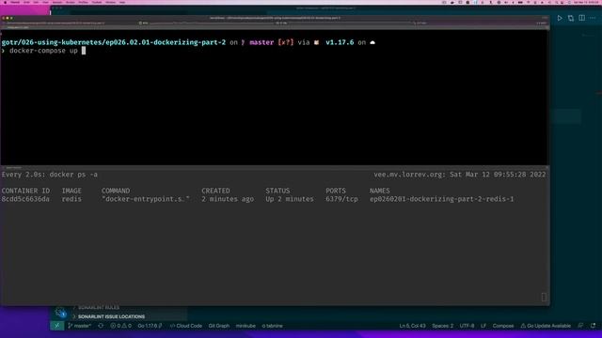Open the errors and warnings counter
The image size is (602, 338).
click(x=121, y=326)
